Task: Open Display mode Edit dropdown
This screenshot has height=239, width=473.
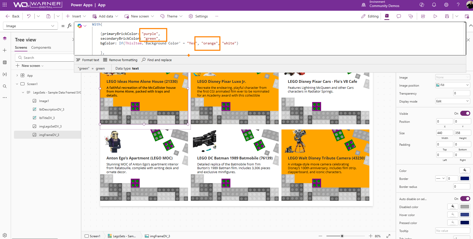Action: tap(453, 101)
